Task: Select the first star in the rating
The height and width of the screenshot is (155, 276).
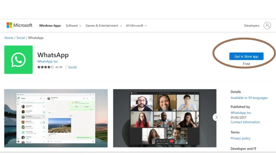Action: click(x=39, y=67)
